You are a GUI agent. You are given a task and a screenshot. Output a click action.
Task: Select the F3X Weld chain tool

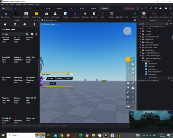click(x=133, y=83)
